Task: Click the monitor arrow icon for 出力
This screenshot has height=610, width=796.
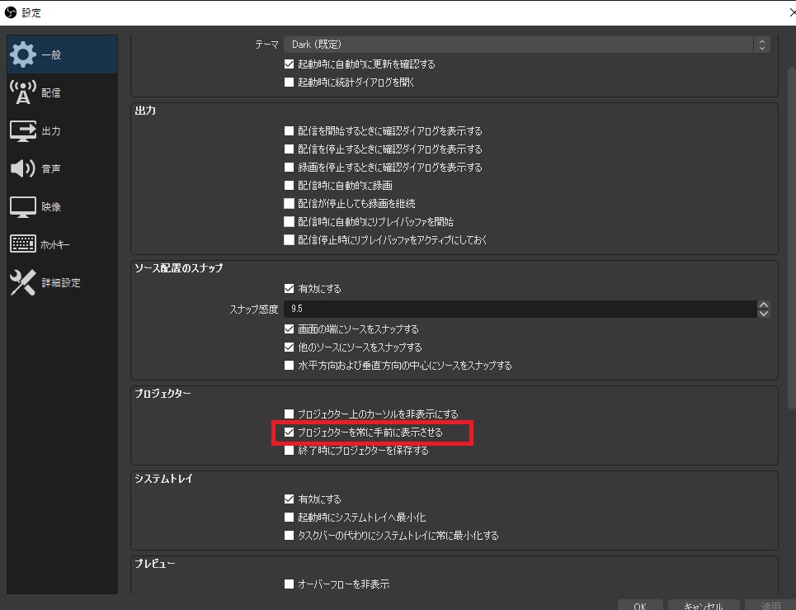Action: coord(23,130)
